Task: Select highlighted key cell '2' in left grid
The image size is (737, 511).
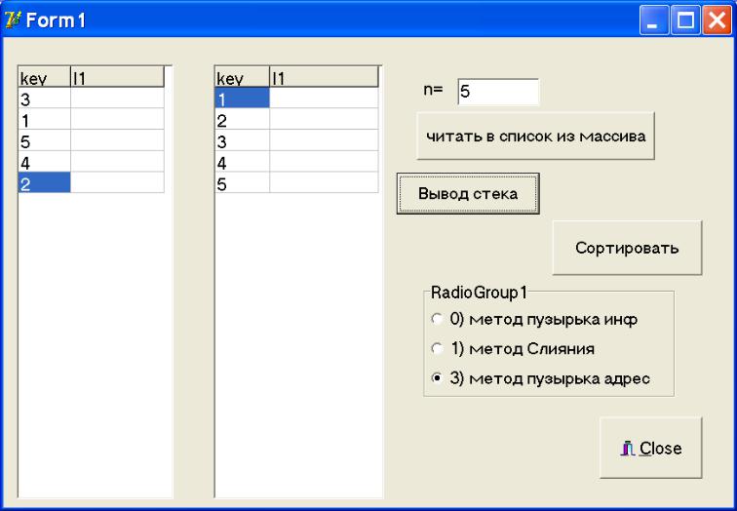Action: (x=45, y=182)
